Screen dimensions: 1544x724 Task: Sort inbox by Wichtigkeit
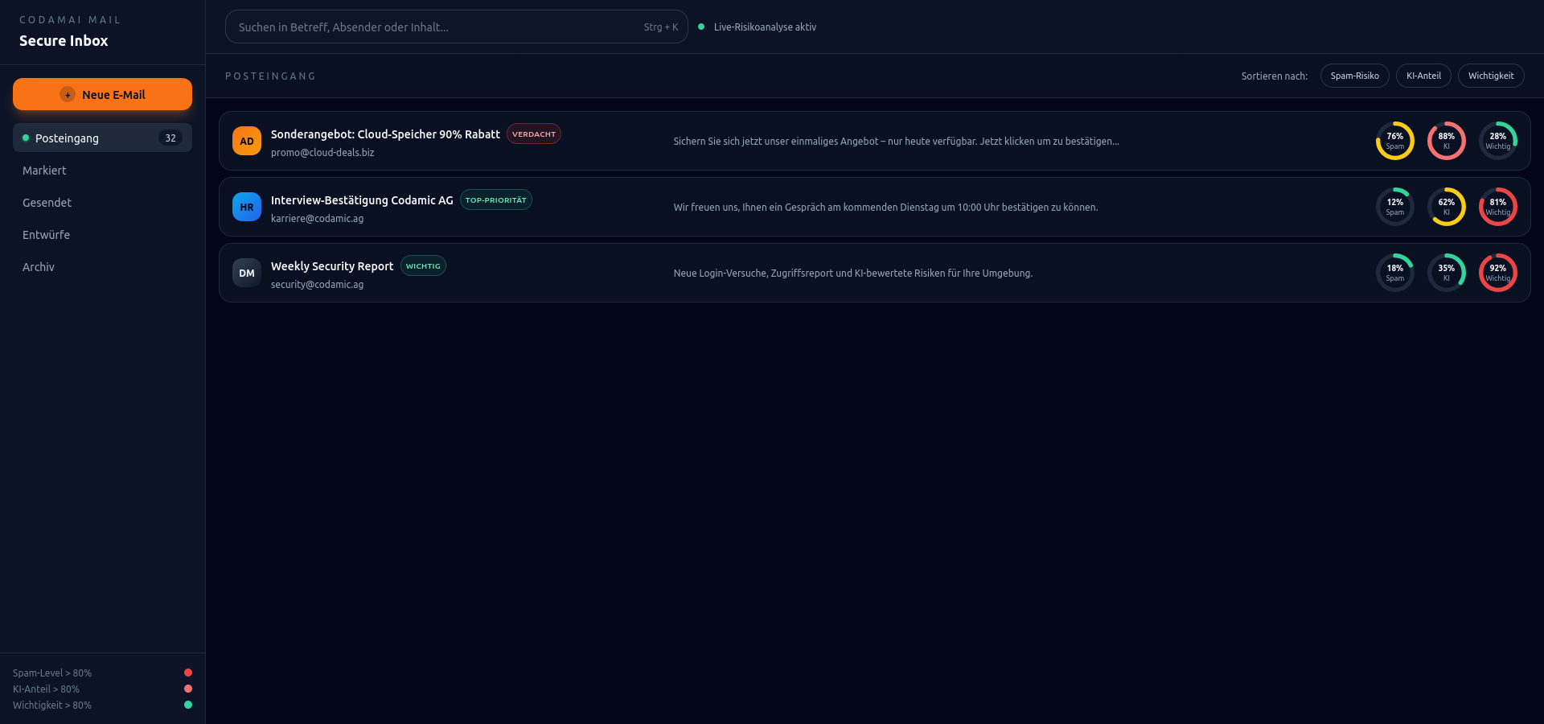coord(1490,76)
